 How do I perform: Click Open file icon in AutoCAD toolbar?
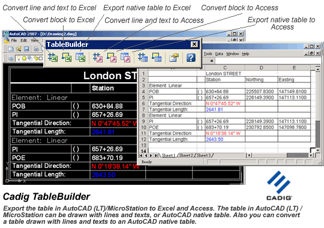click(x=19, y=49)
